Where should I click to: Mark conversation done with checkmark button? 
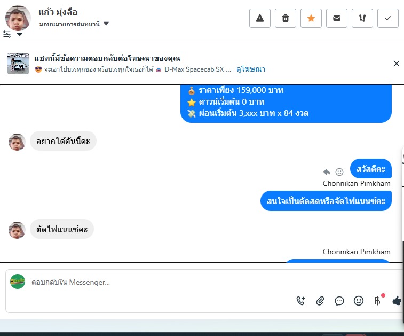388,18
